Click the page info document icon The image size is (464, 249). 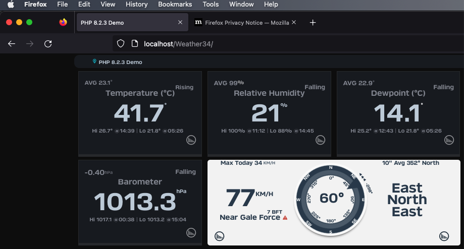click(135, 44)
